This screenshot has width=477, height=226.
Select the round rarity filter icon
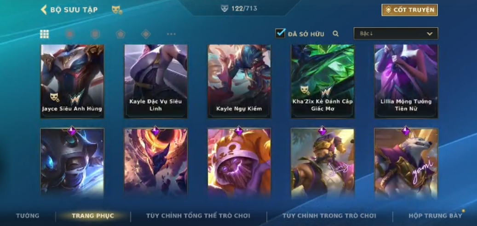click(x=70, y=34)
